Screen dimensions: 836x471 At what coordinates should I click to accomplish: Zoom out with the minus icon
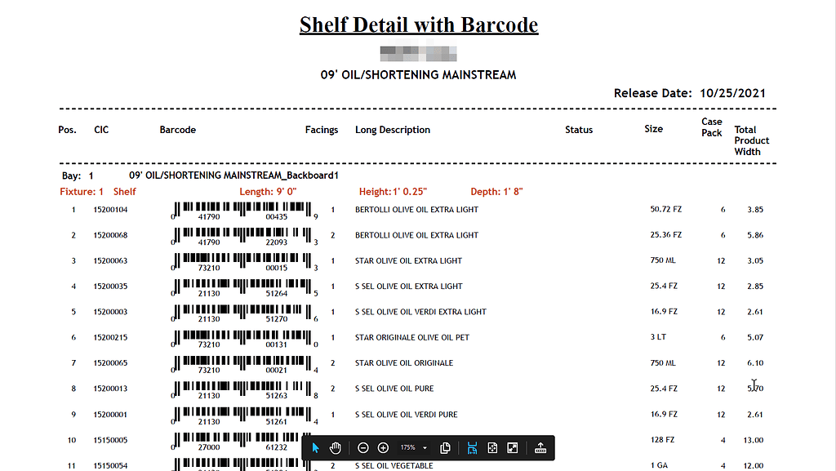(x=363, y=448)
